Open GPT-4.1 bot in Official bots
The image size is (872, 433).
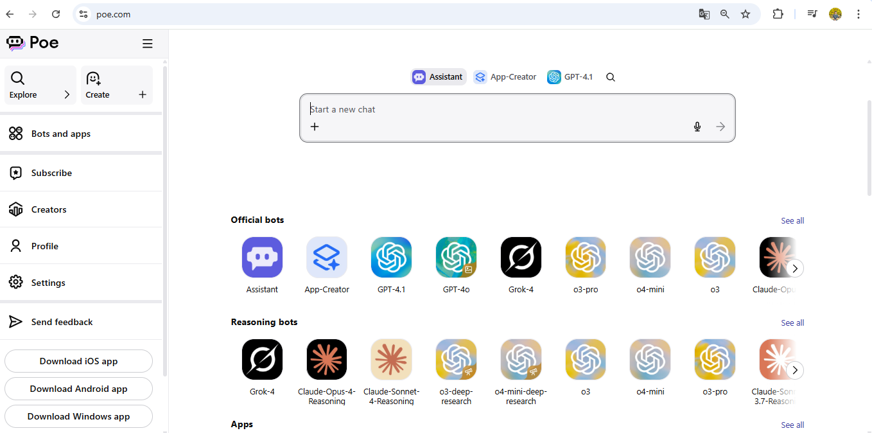point(391,265)
